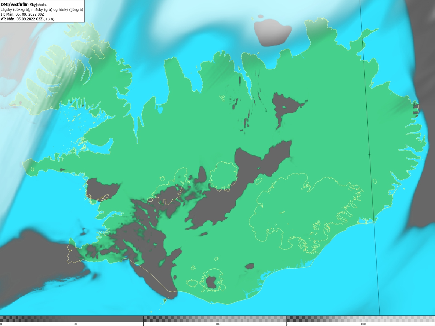Click the 'VT: Mán. 05.09.2022 03Z (+3 h)' line
Screen dimensions: 435x326
tap(28, 19)
